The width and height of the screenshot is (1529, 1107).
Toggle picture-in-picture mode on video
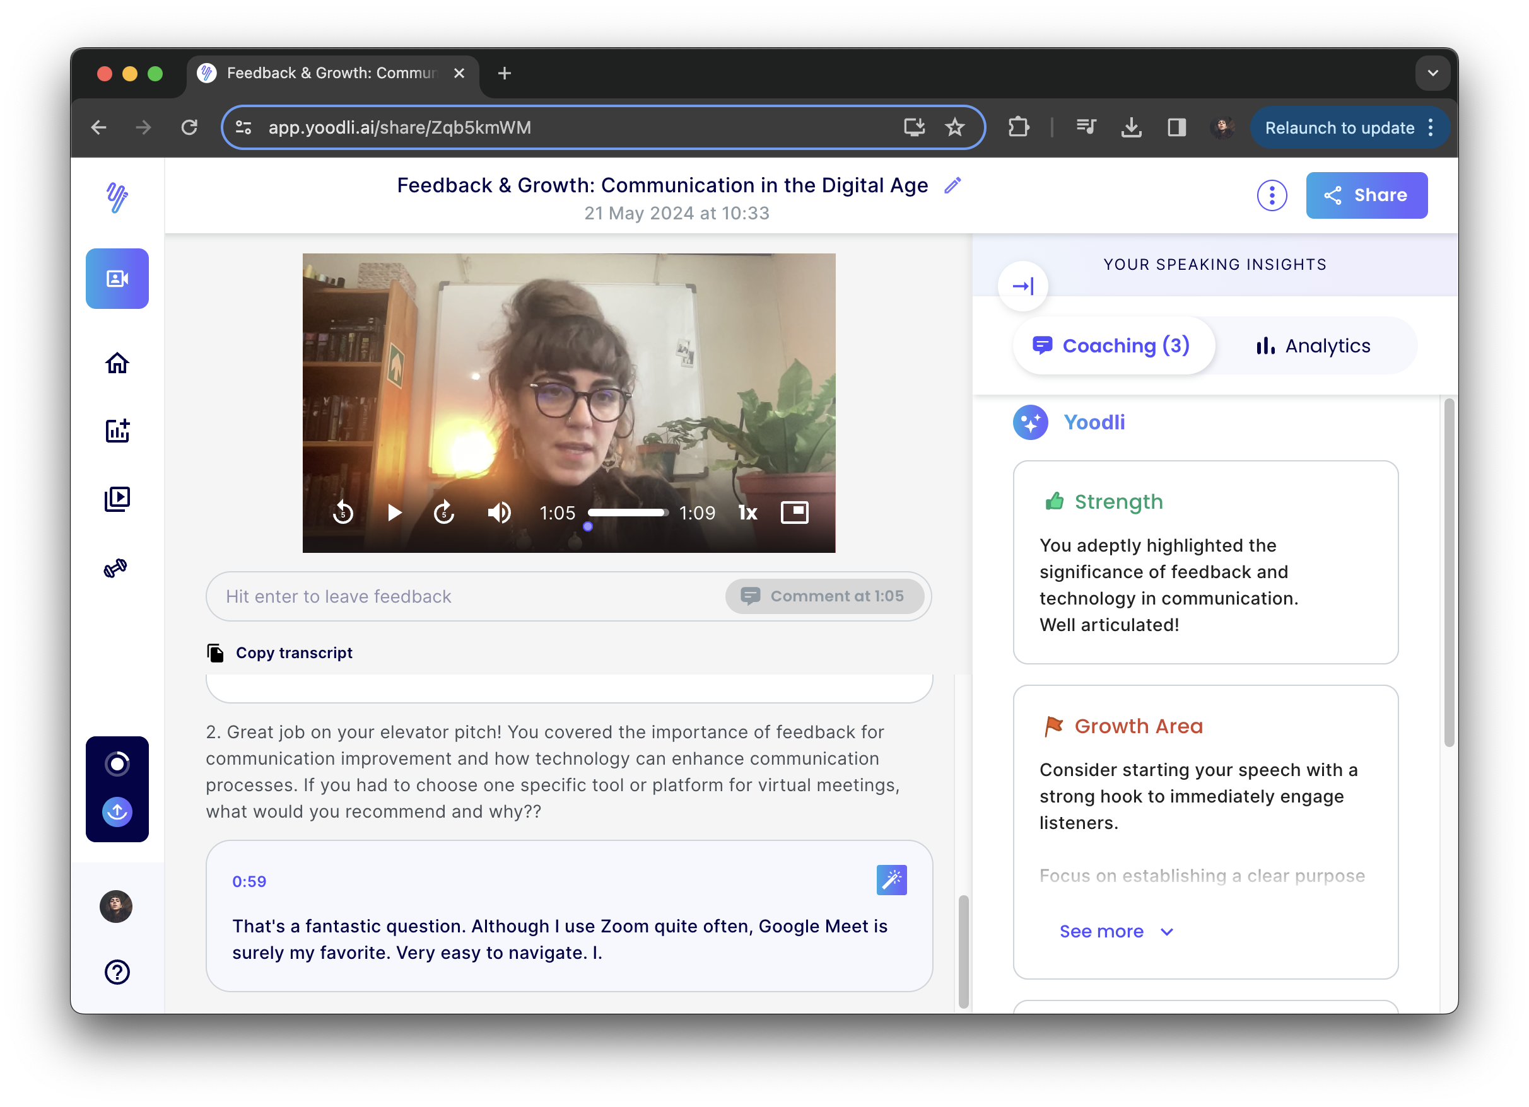coord(794,513)
